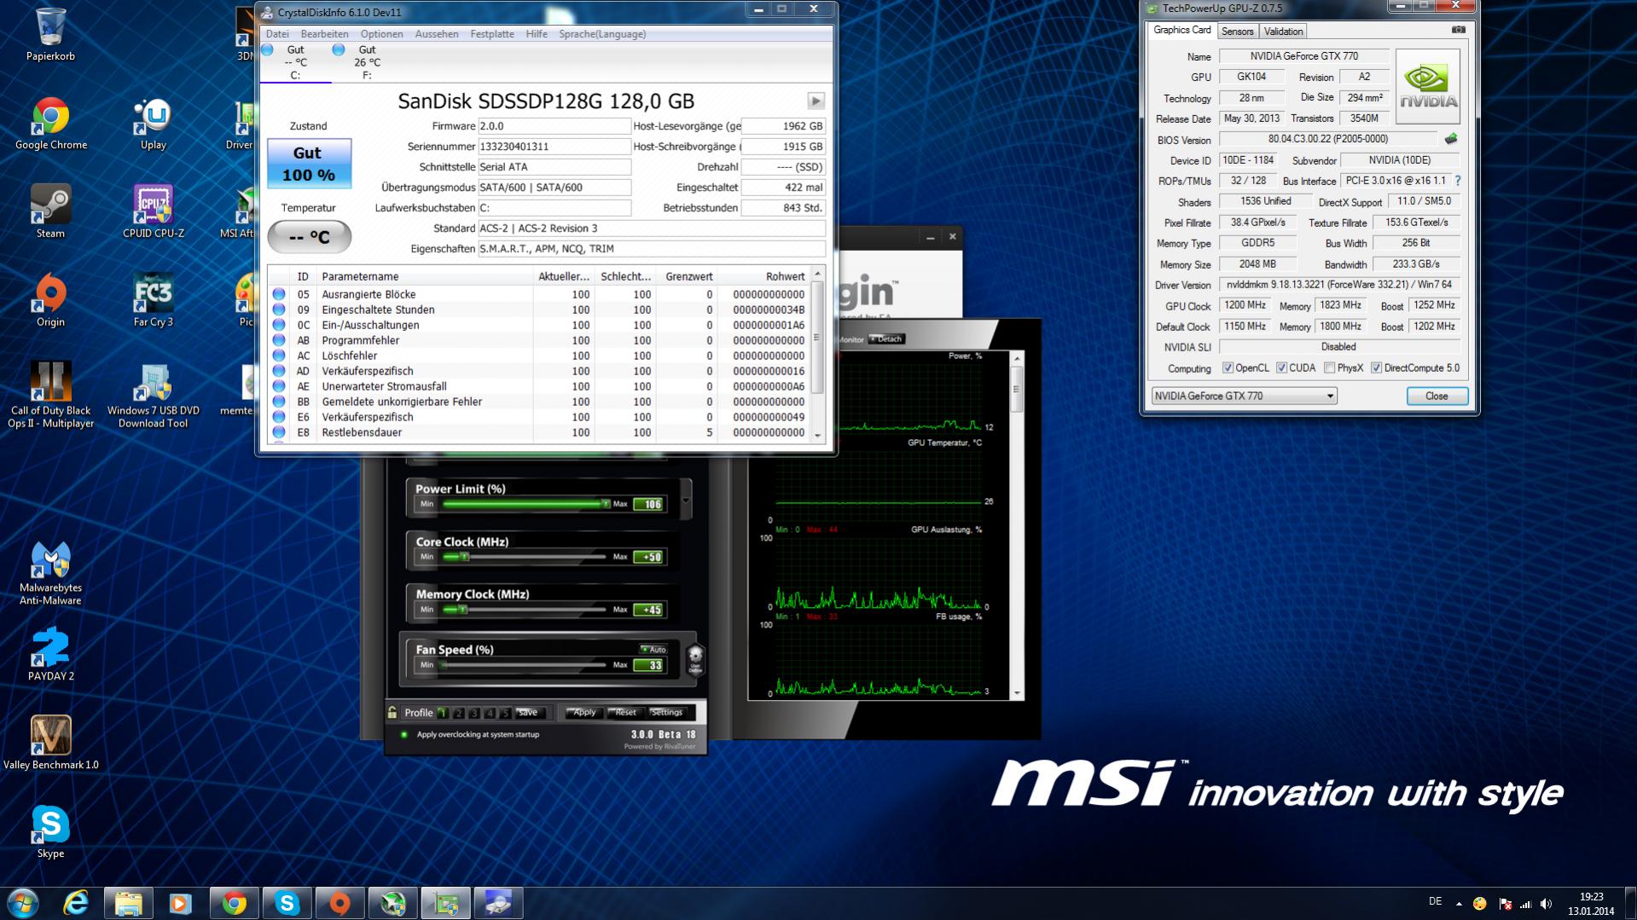This screenshot has height=920, width=1637.
Task: Click the bus interface question mark icon
Action: pyautogui.click(x=1457, y=181)
